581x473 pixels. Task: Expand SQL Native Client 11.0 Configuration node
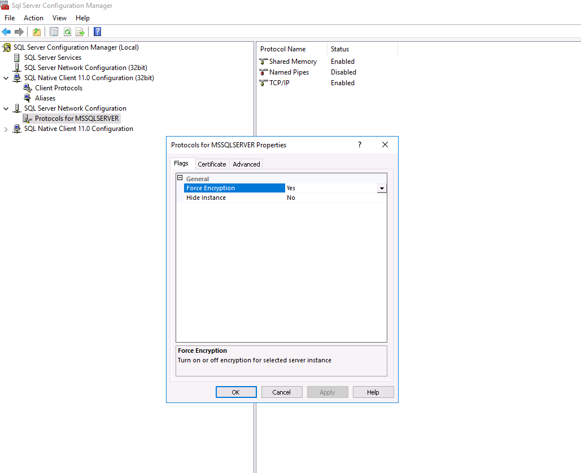point(6,129)
